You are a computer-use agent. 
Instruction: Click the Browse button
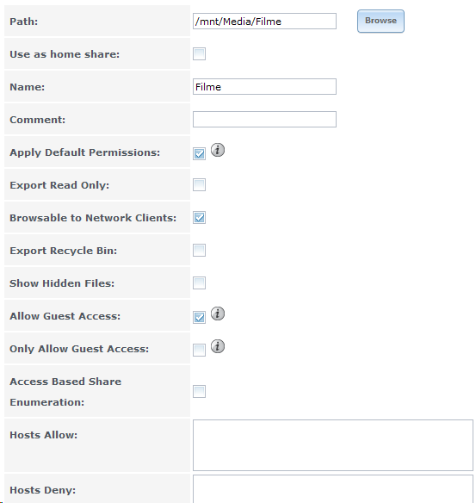pos(380,21)
